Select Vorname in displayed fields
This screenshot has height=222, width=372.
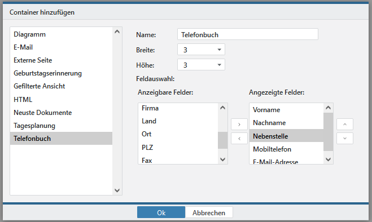[x=286, y=110]
